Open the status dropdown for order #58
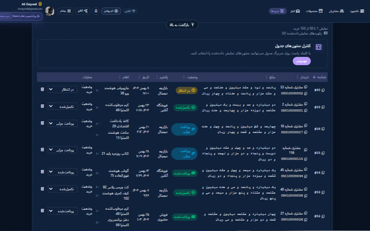 (62, 106)
